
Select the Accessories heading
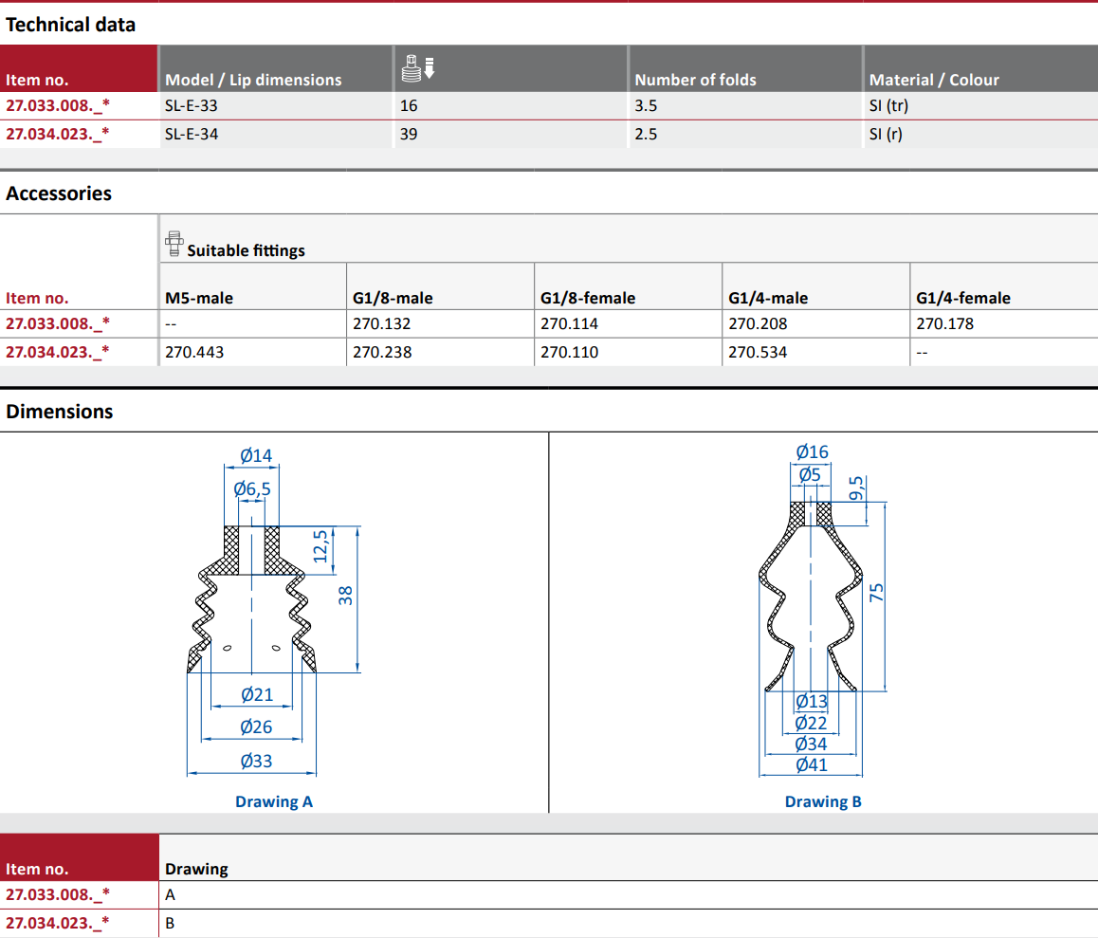[x=59, y=193]
